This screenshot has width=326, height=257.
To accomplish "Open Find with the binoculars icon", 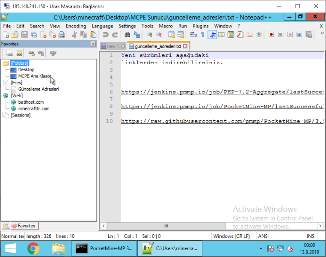I will [x=127, y=35].
